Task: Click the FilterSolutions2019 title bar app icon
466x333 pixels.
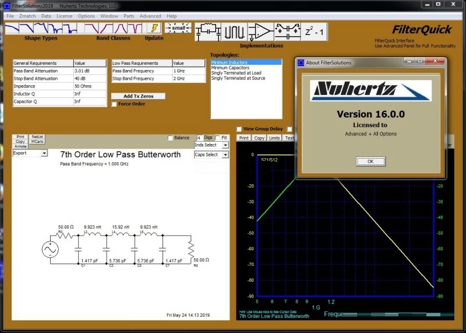Action: click(x=6, y=5)
